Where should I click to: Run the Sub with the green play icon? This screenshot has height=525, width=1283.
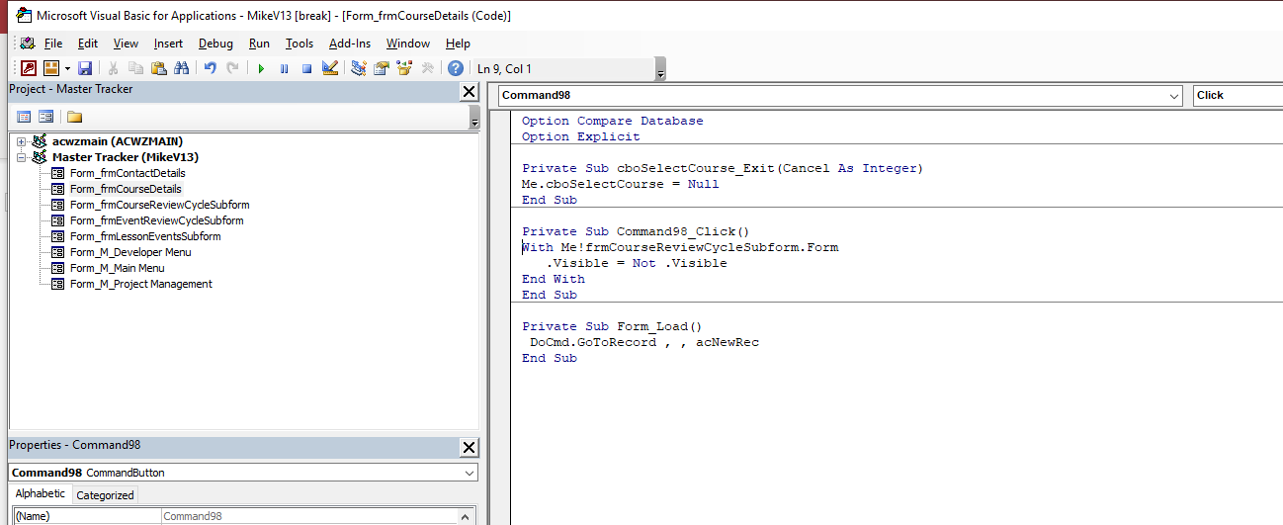pyautogui.click(x=261, y=68)
